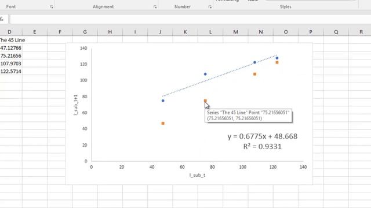Click the R² = 0.9331 label
The image size is (371, 208).
tap(263, 146)
